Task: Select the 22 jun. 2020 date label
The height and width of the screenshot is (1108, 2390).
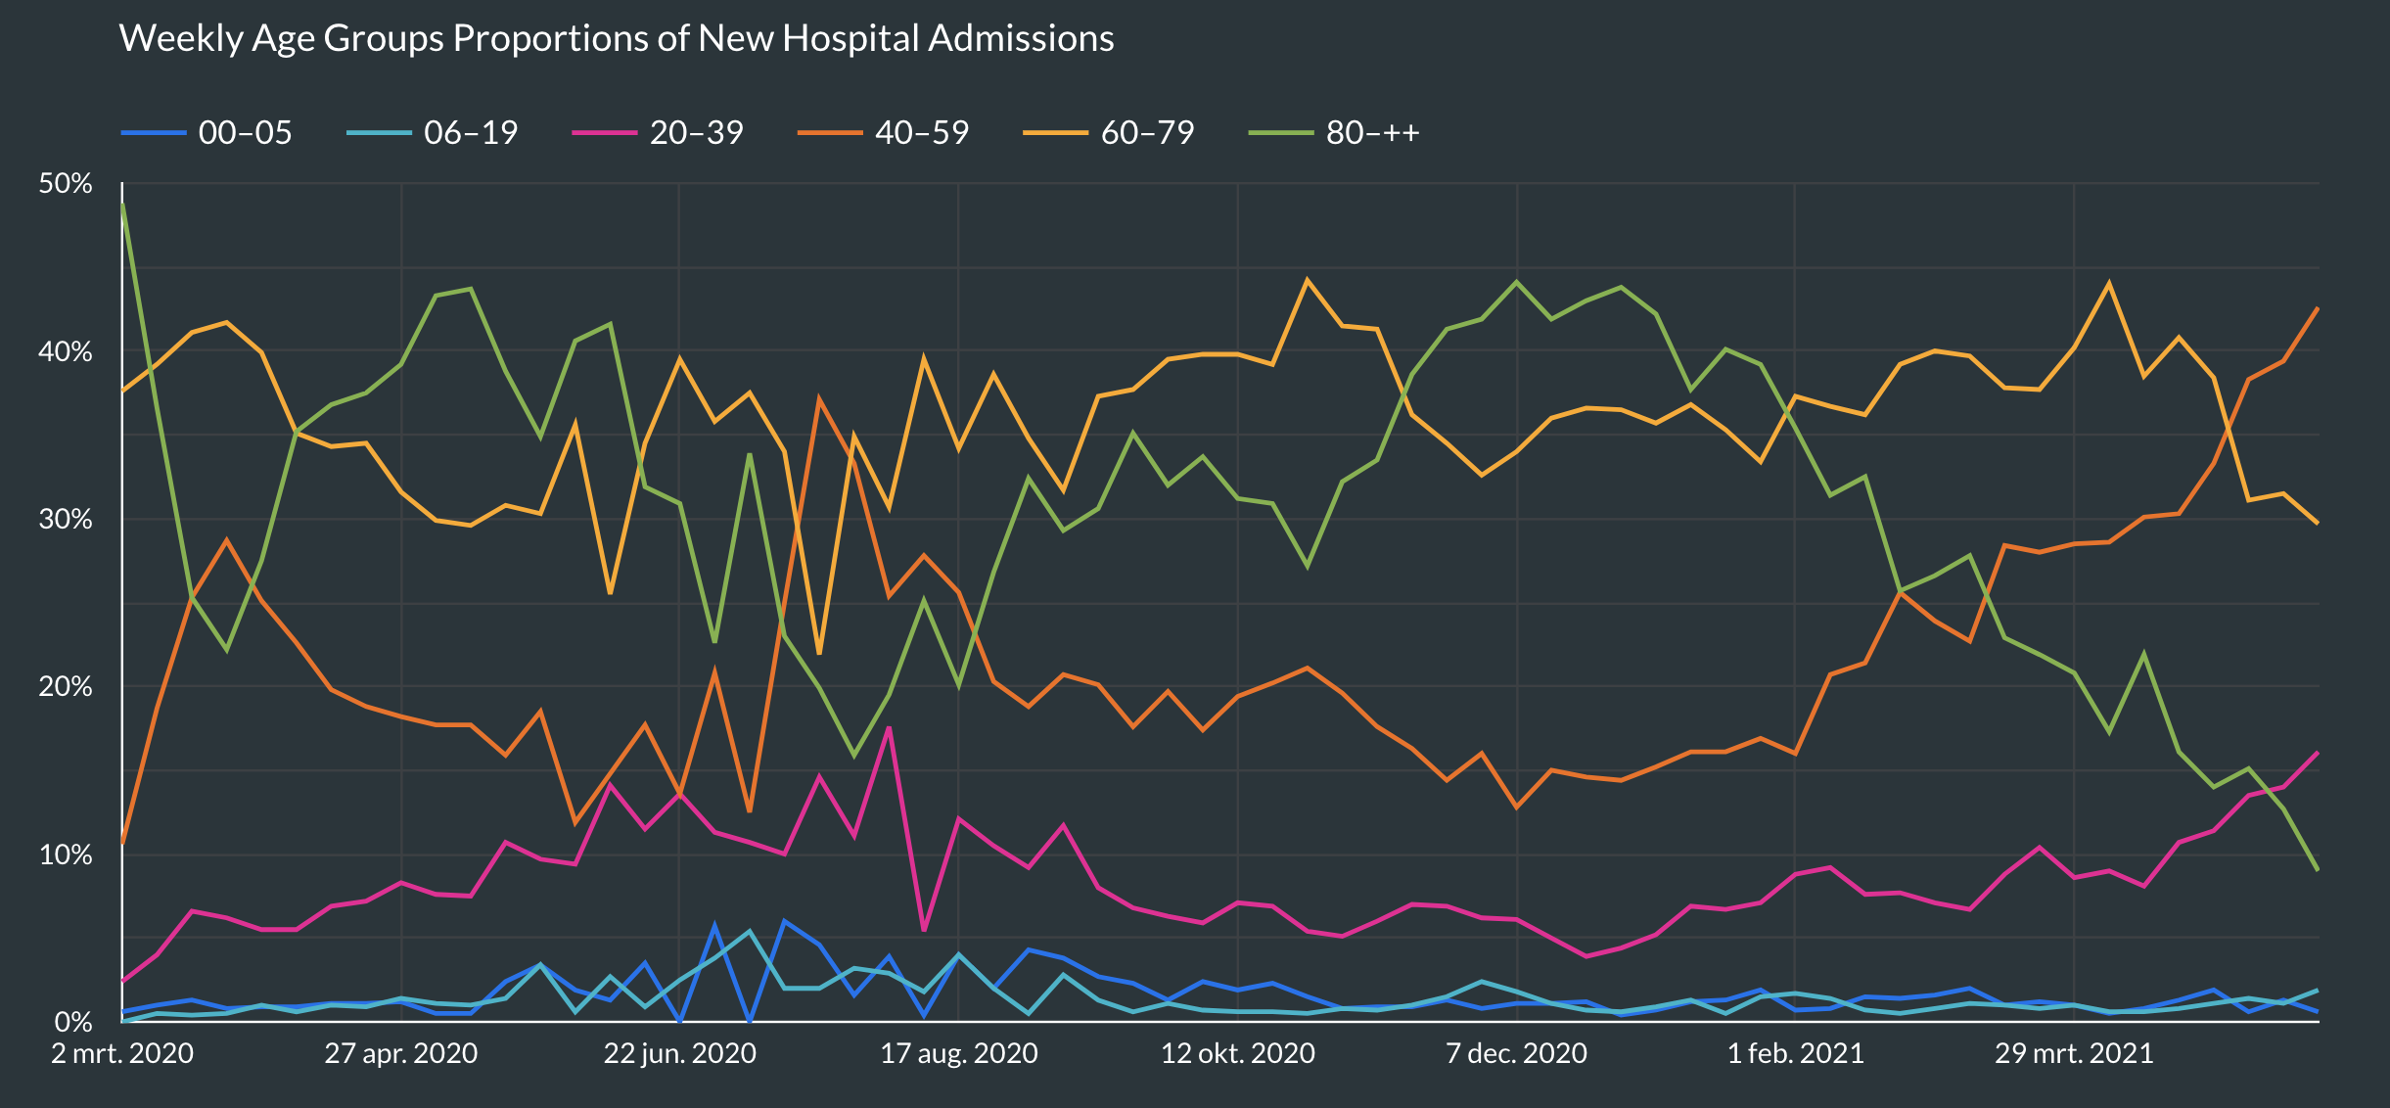Action: coord(679,1053)
